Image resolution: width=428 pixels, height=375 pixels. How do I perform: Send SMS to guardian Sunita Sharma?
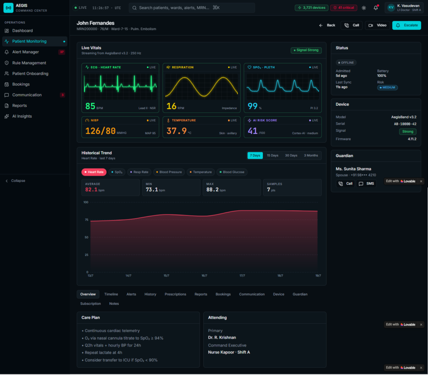366,184
